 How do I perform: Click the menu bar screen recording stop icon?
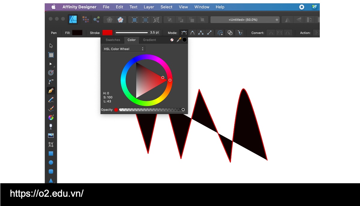(x=302, y=7)
